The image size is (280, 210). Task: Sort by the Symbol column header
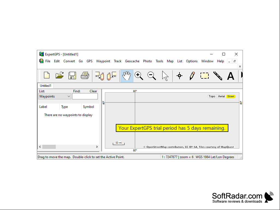click(x=90, y=107)
